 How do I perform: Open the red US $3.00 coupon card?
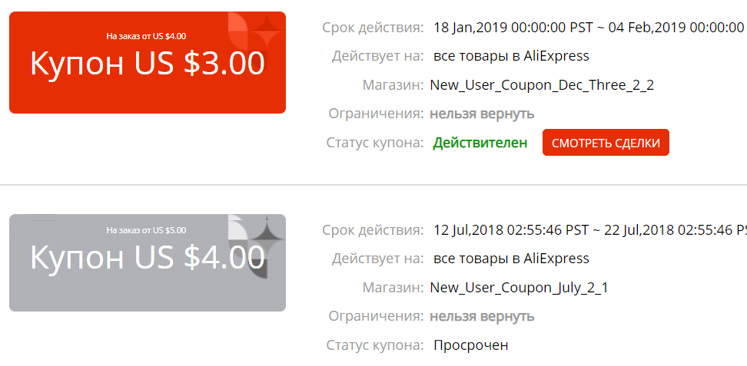[x=148, y=62]
